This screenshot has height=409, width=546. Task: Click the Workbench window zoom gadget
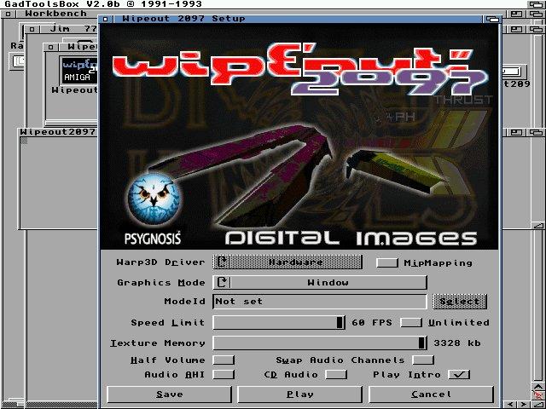516,14
